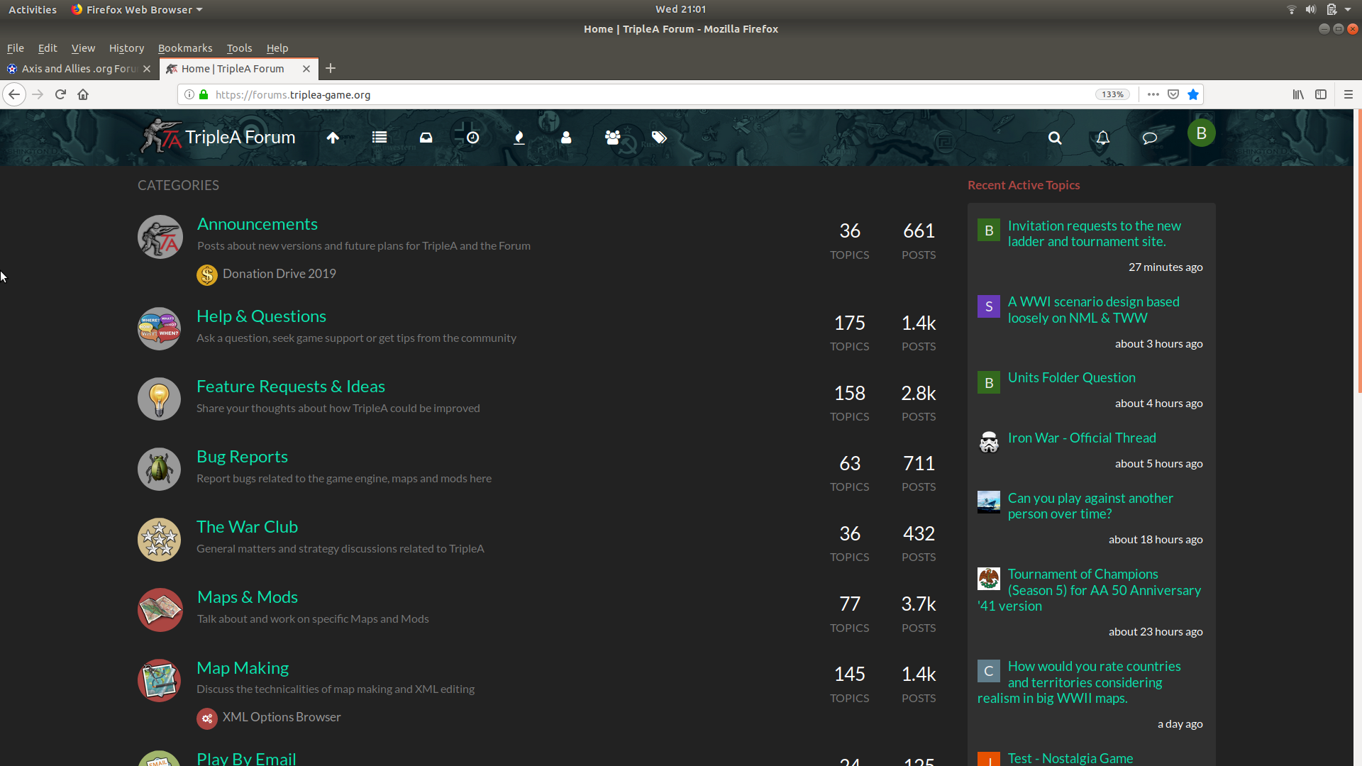
Task: Click the Announcements category soldier icon
Action: (x=160, y=237)
